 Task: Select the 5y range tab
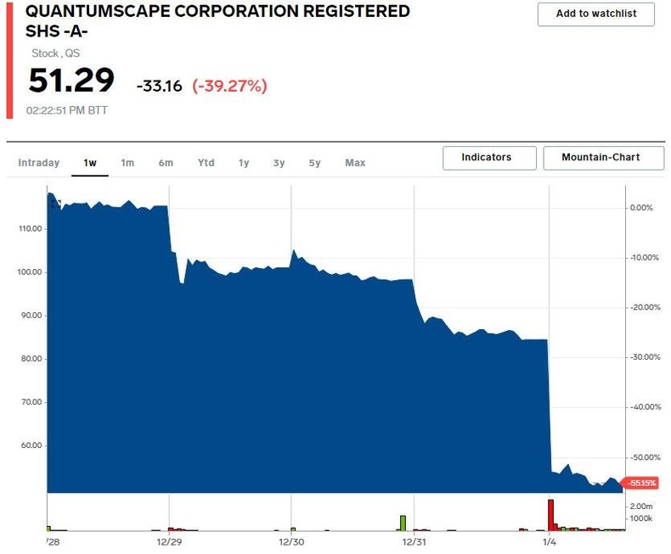click(x=314, y=163)
